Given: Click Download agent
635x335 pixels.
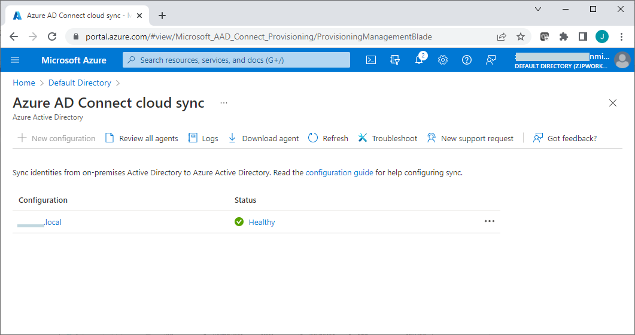Looking at the screenshot, I should [x=263, y=138].
